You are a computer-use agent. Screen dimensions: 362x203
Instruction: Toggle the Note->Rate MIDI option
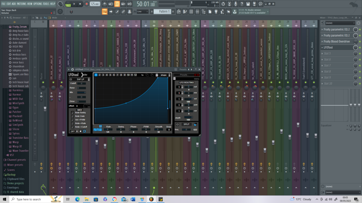click(72, 123)
